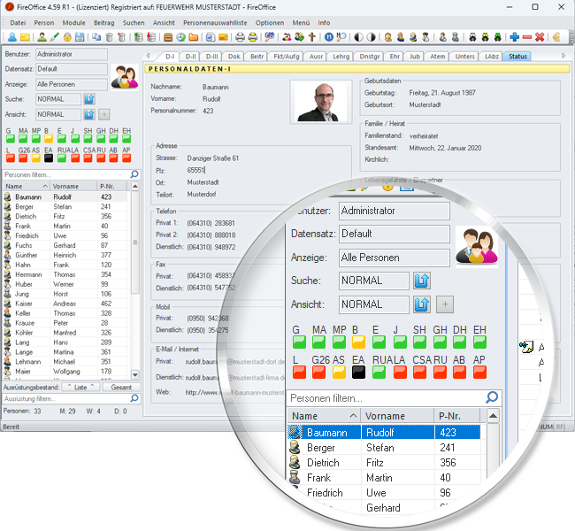The image size is (575, 531).
Task: Toggle the green G status box in magnified view
Action: click(x=298, y=342)
